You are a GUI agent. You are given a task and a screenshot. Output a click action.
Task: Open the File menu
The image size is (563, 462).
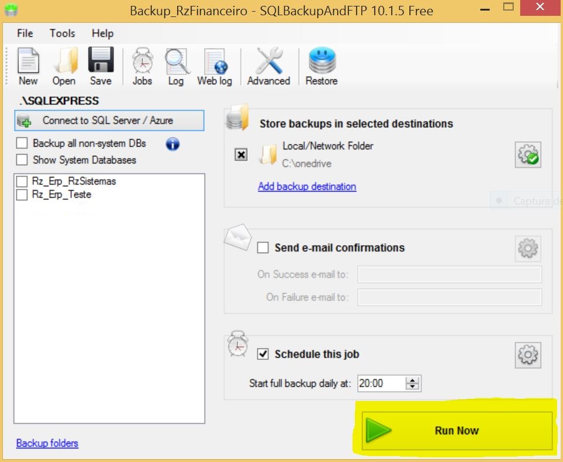point(25,33)
